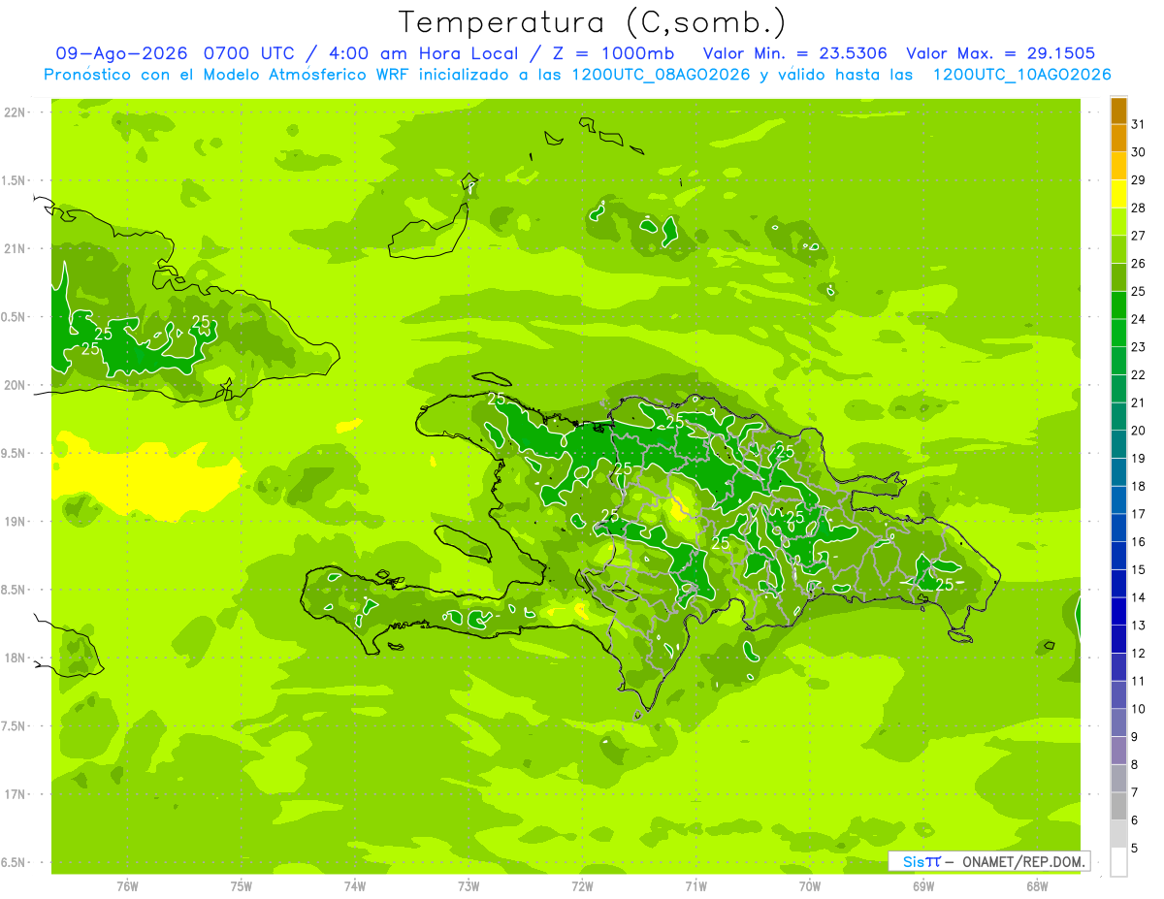Click the '71W' longitude label
This screenshot has width=1164, height=899.
point(695,886)
